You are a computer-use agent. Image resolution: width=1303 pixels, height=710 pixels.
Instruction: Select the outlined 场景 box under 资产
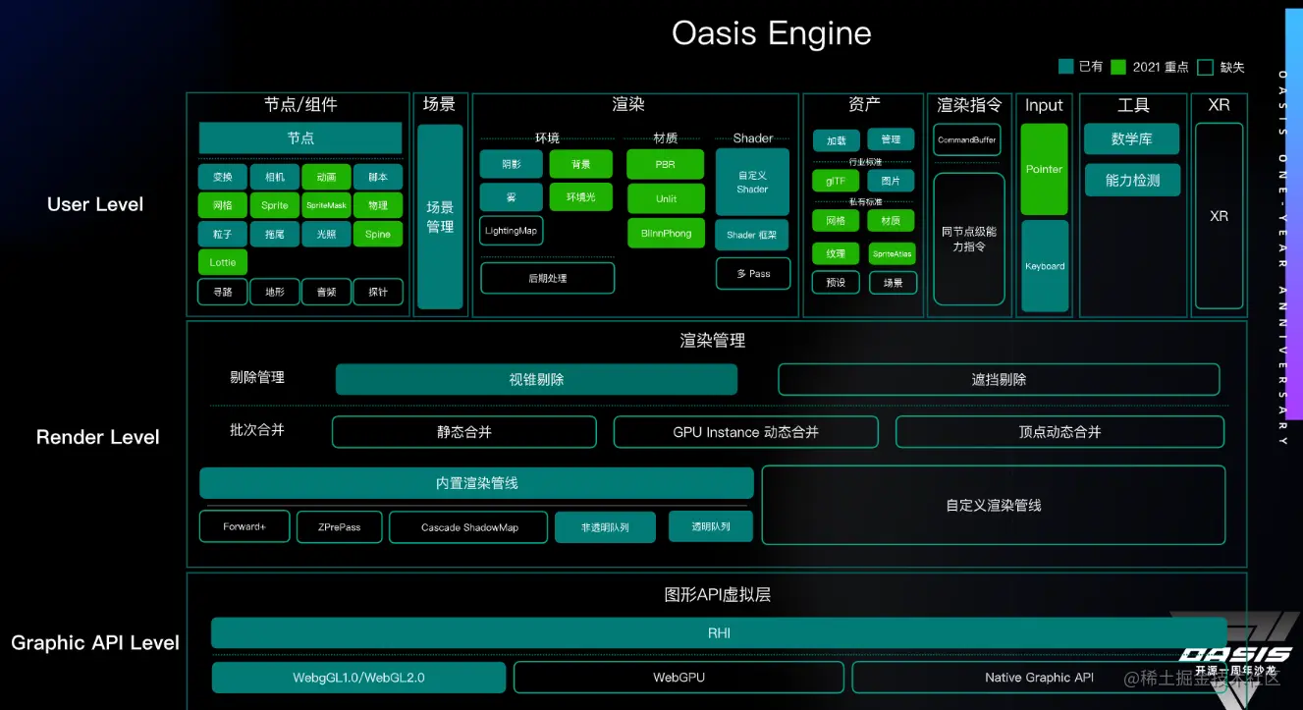pos(893,282)
